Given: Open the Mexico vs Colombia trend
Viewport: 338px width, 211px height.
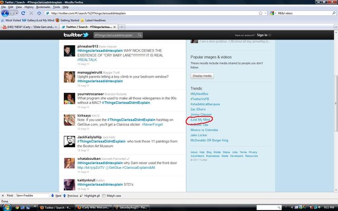Looking at the screenshot, I should (x=204, y=130).
